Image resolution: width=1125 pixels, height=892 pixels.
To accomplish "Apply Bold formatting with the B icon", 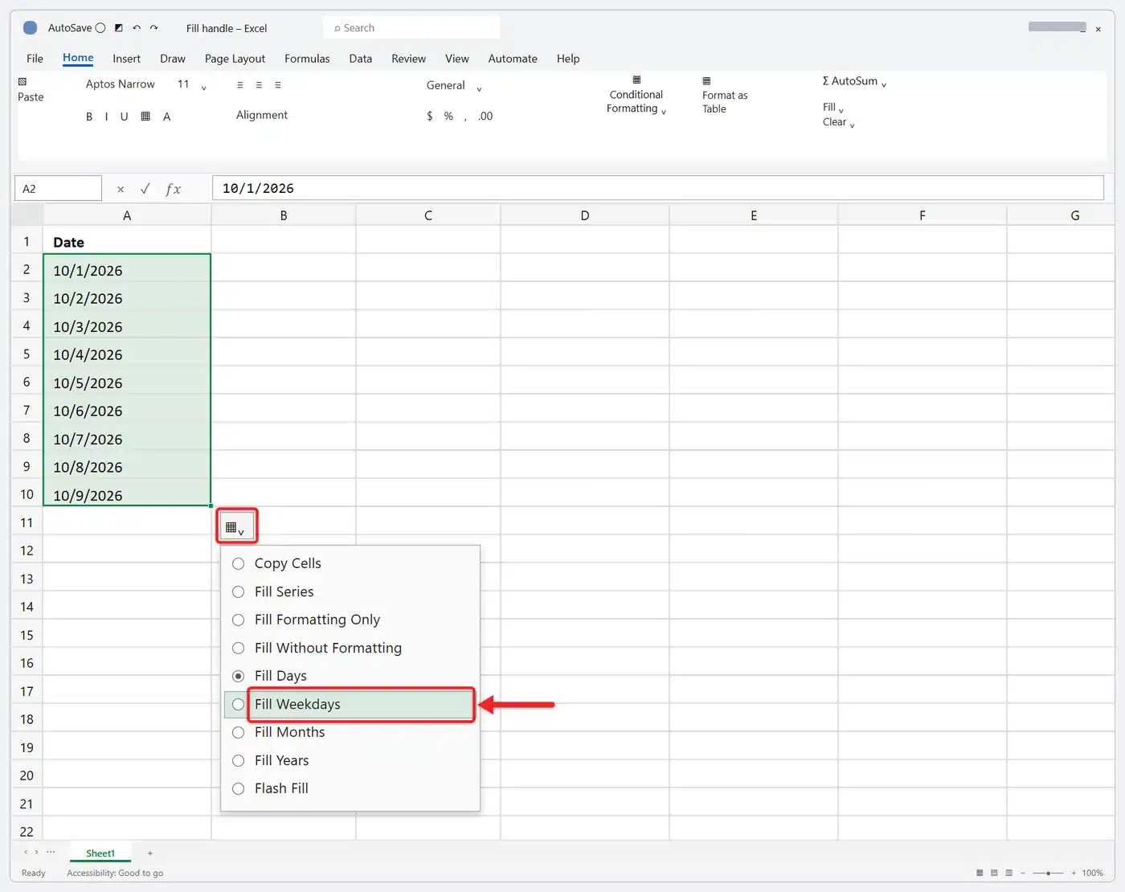I will click(89, 117).
